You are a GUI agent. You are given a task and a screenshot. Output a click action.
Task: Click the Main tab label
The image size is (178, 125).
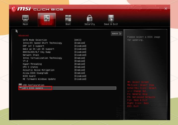(25, 24)
